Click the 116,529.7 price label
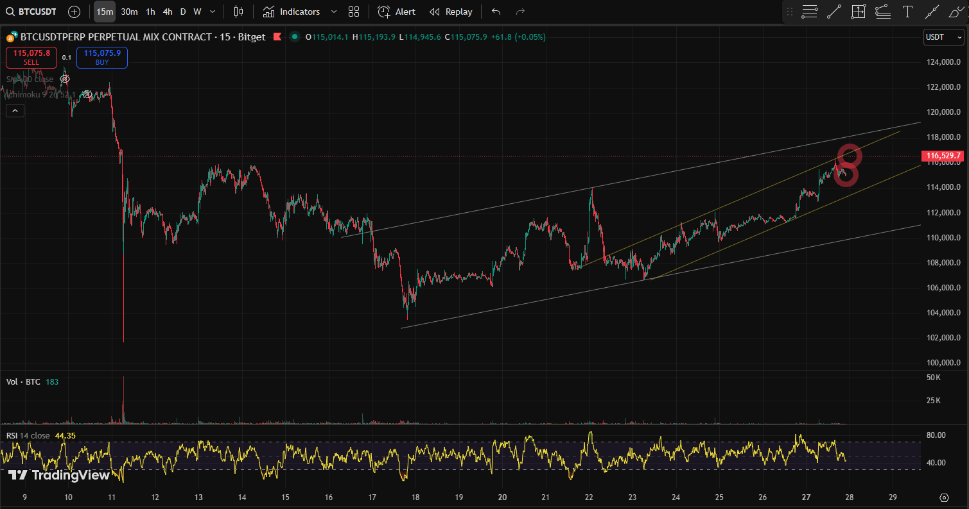The height and width of the screenshot is (509, 969). [x=942, y=155]
